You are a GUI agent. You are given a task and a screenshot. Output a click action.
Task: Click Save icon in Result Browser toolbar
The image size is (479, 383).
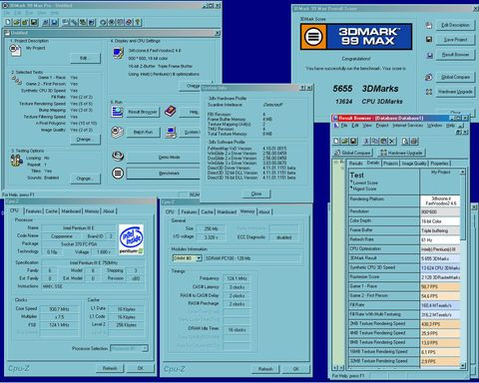click(353, 141)
